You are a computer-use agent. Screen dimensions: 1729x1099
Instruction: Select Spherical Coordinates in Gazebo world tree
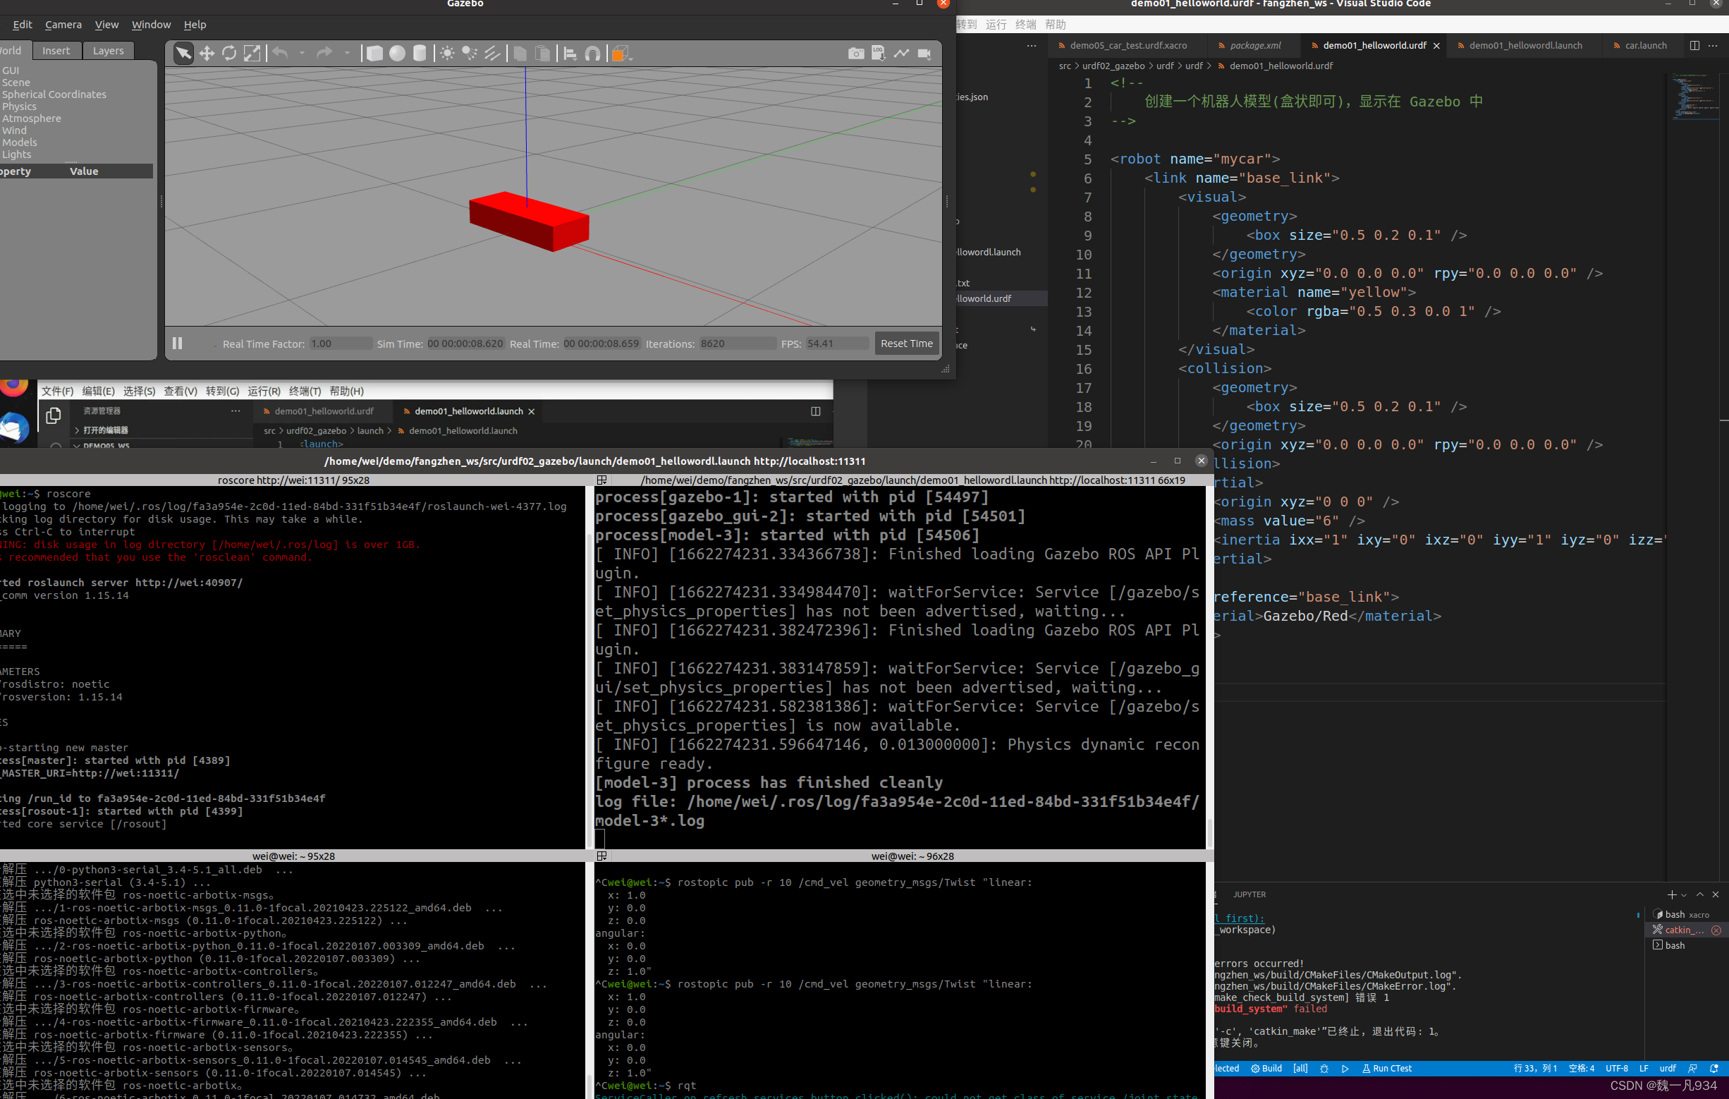coord(54,94)
